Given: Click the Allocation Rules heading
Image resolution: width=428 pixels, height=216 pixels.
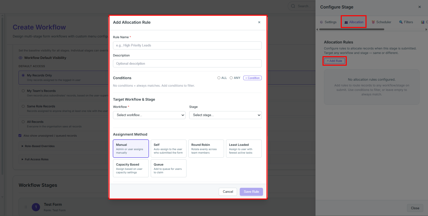Looking at the screenshot, I should pyautogui.click(x=338, y=42).
